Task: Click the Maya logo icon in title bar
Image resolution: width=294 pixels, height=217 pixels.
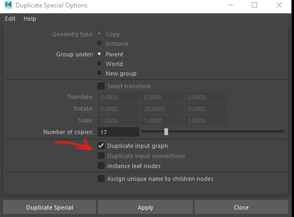Action: point(8,5)
